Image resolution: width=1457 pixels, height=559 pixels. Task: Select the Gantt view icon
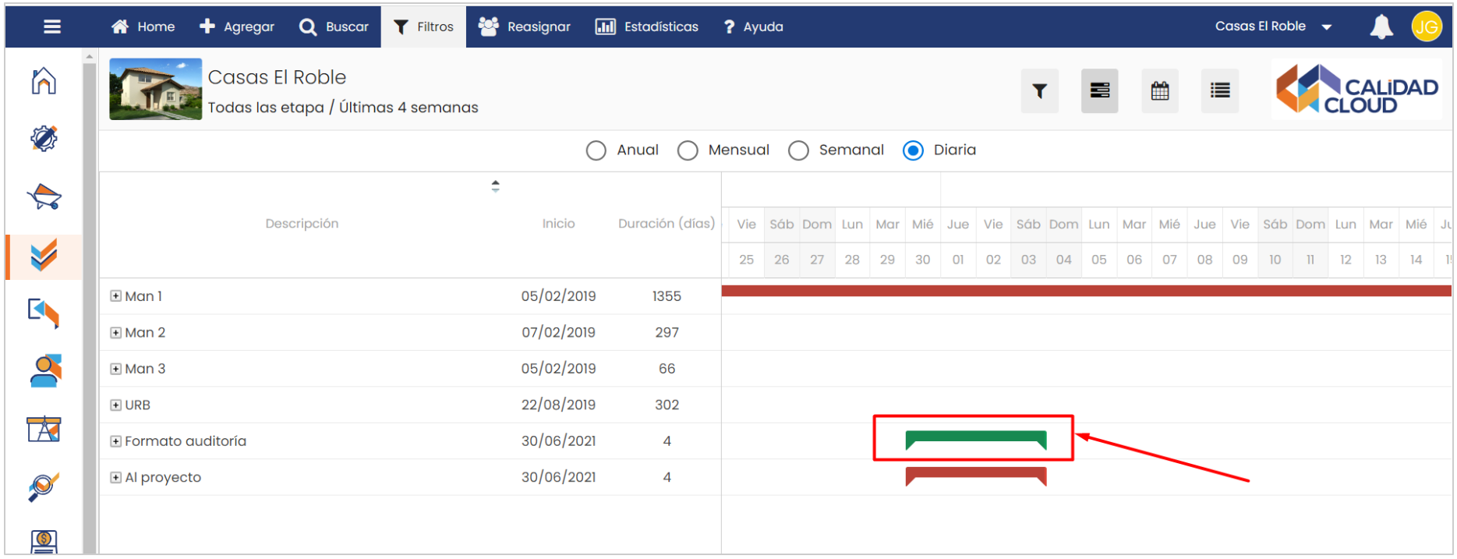[1099, 91]
